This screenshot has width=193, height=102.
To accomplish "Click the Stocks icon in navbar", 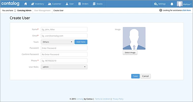I will [94, 4].
